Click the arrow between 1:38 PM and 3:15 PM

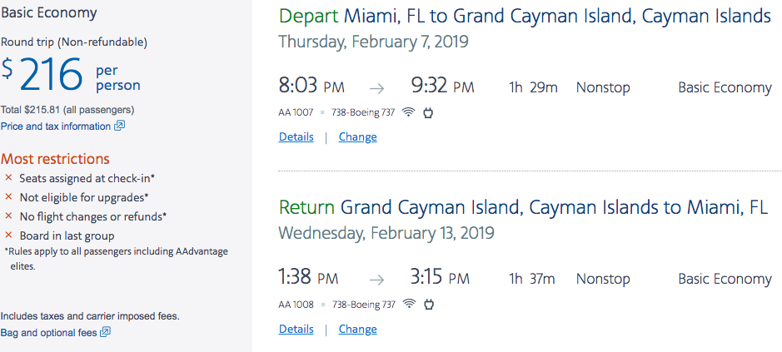(377, 279)
